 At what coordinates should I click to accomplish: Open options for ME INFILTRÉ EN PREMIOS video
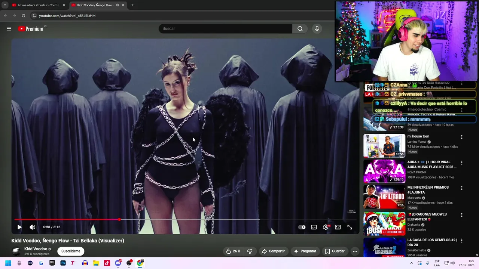click(462, 188)
